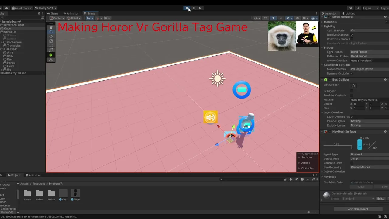
Task: Toggle 2D view mode
Action: (266, 18)
